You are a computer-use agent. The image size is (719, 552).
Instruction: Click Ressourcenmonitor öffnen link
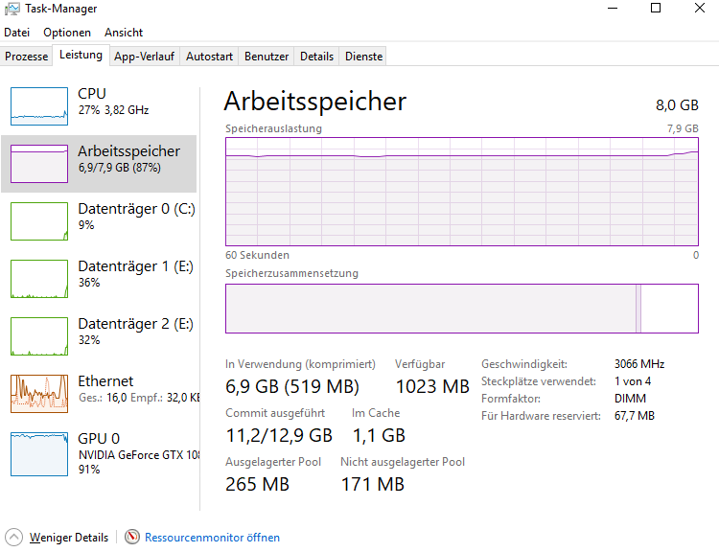pos(212,538)
